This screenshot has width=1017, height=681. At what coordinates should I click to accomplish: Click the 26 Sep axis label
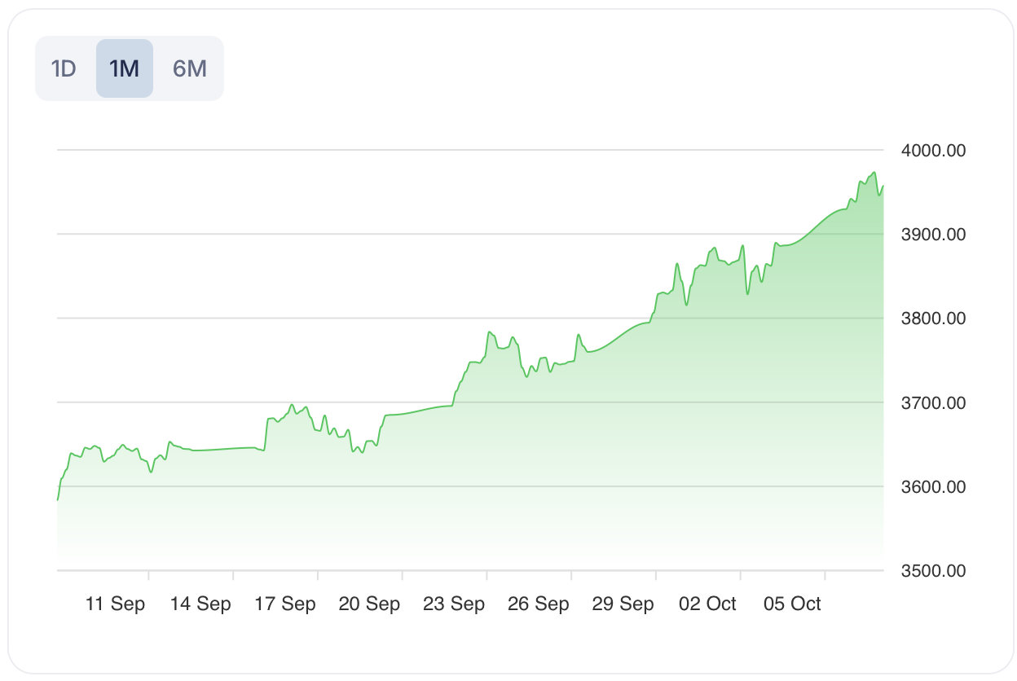click(x=538, y=604)
